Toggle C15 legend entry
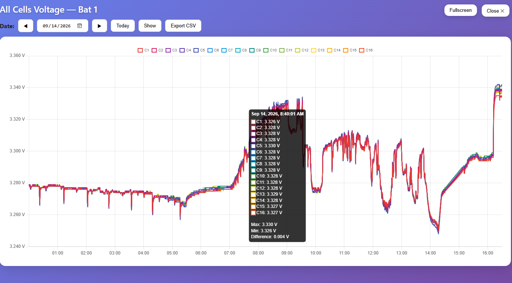This screenshot has height=283, width=512. tap(350, 50)
